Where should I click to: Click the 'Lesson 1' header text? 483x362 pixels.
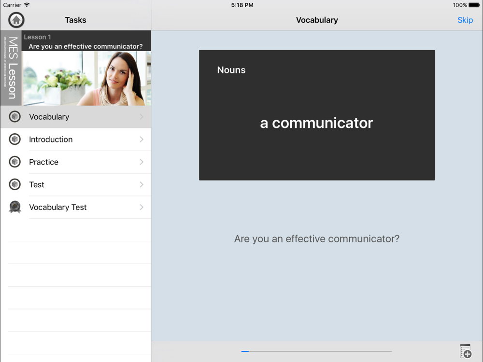38,37
